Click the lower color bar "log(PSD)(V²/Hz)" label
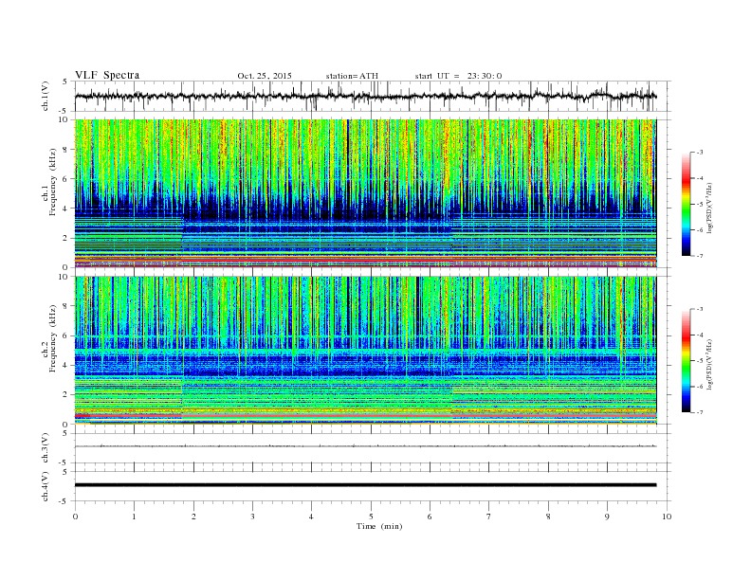751x580 pixels. 710,364
